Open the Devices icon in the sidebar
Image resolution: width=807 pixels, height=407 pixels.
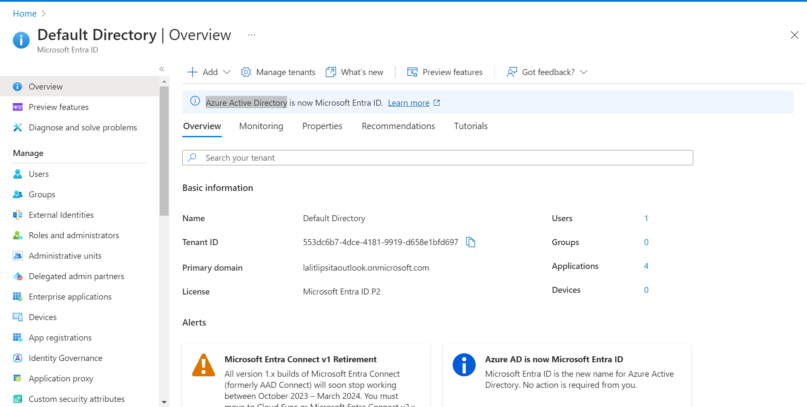pyautogui.click(x=17, y=317)
